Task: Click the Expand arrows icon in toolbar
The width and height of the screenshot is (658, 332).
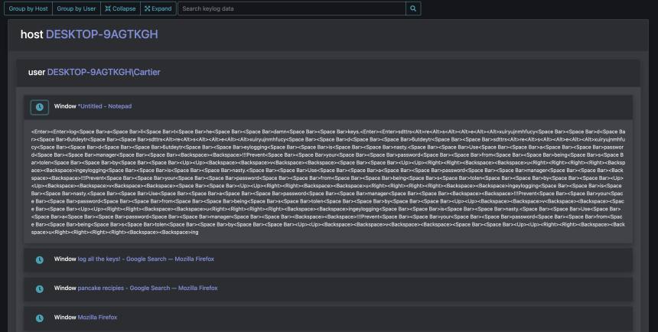Action: click(148, 8)
